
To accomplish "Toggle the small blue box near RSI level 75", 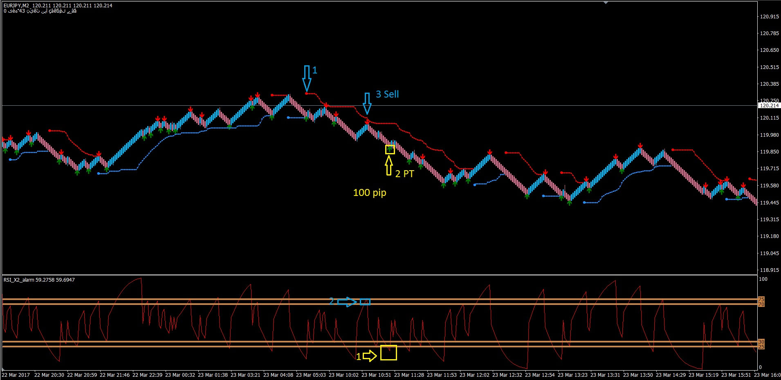I will point(365,302).
